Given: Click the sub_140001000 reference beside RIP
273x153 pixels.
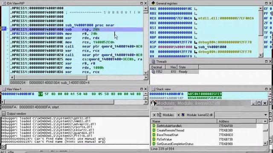Looking at the screenshot, I should click(x=212, y=47).
